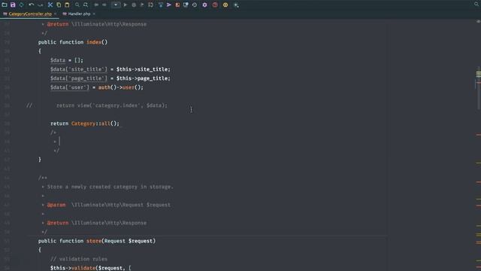Click '// validation rules' comment

79,259
